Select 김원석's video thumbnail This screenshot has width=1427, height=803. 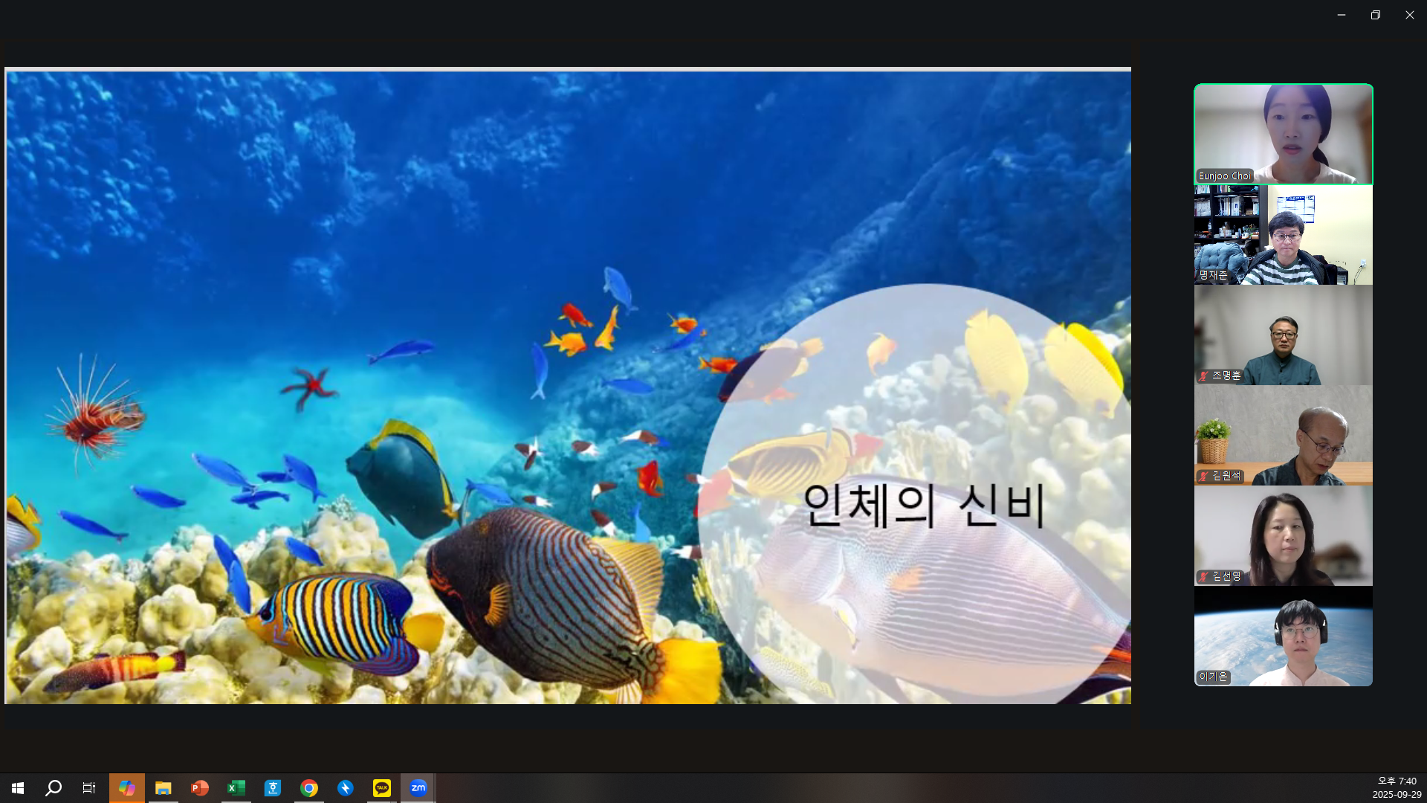coord(1283,436)
